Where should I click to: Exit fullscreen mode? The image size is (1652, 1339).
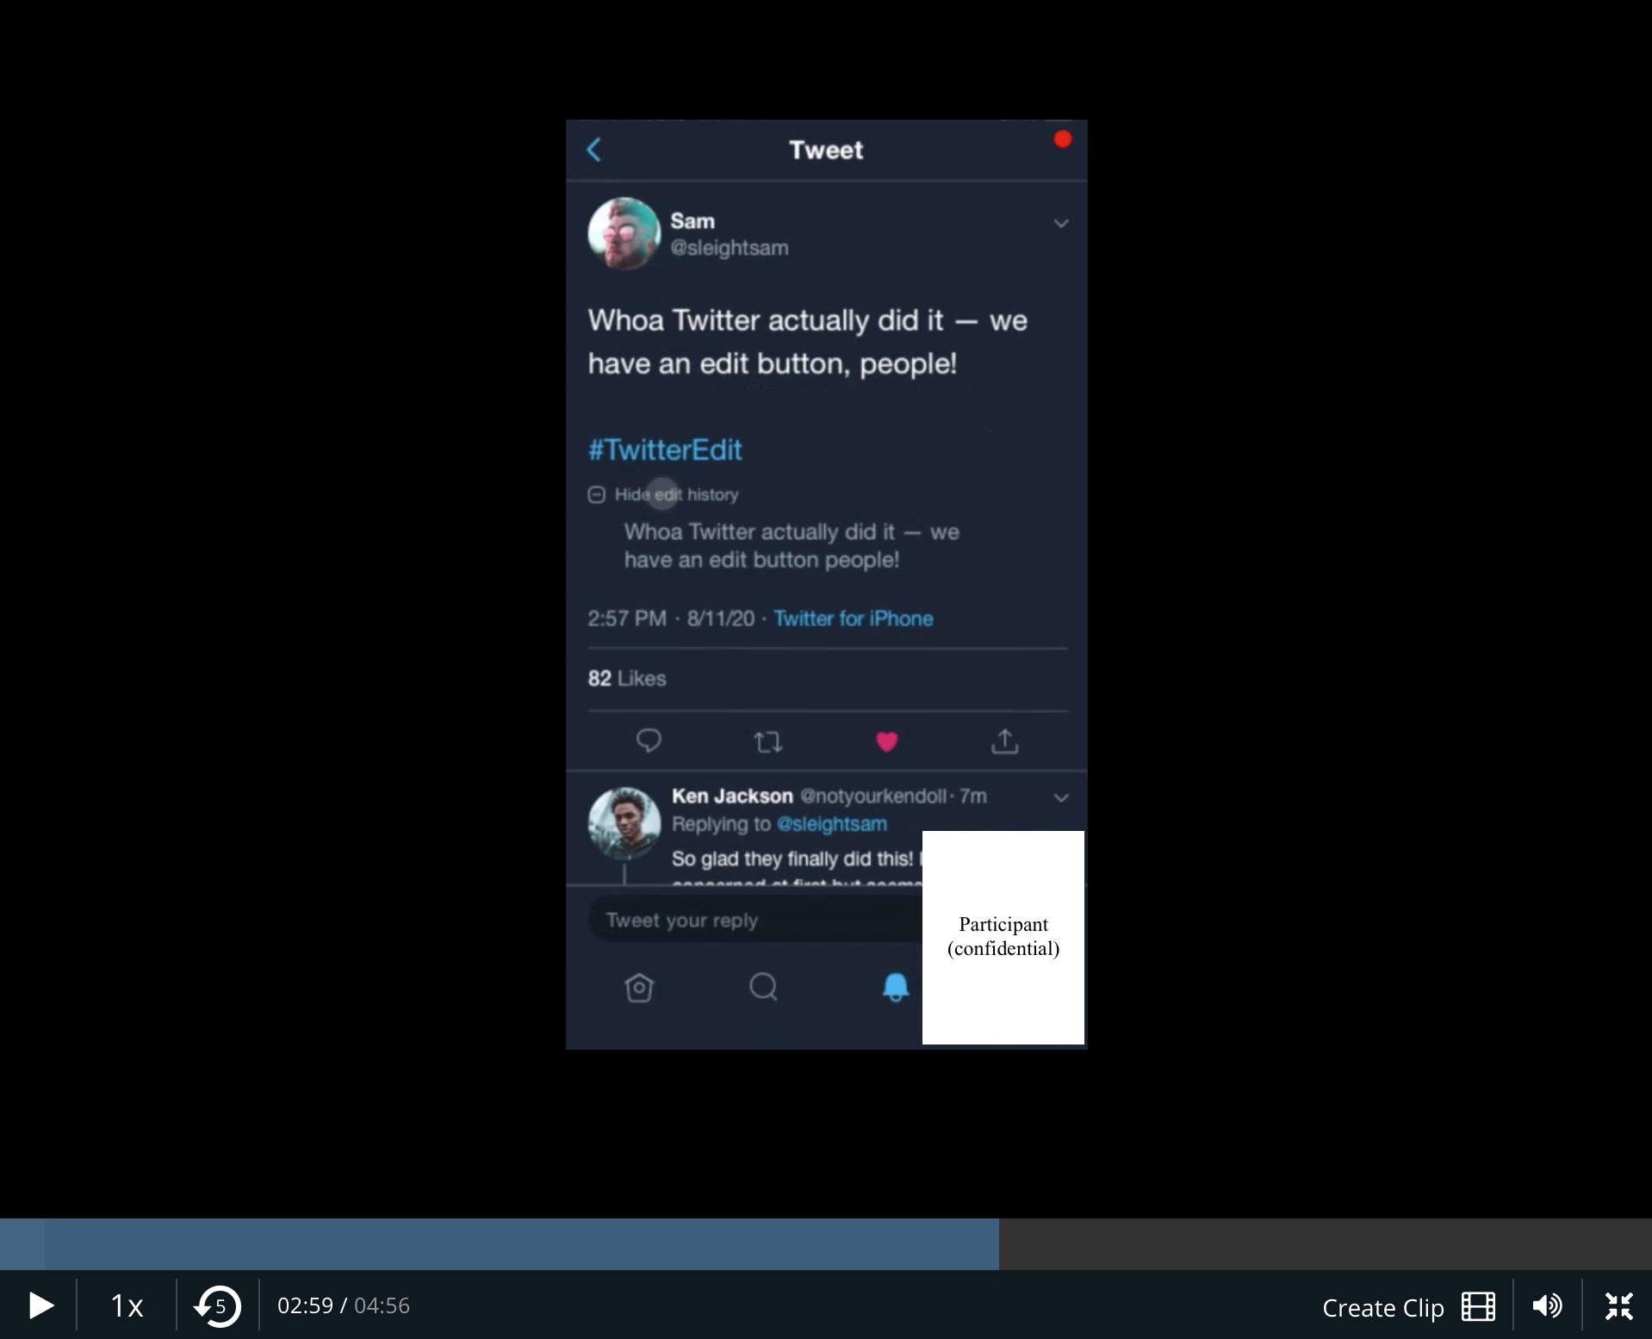[x=1619, y=1306]
